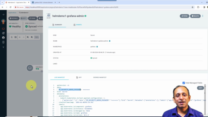Screen dimensions: 208x117
Task: Expand the Argo CD sidebar arrow
Action: click(x=3, y=14)
